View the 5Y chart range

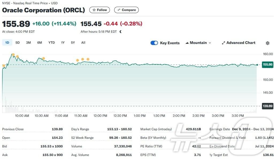coord(73,43)
